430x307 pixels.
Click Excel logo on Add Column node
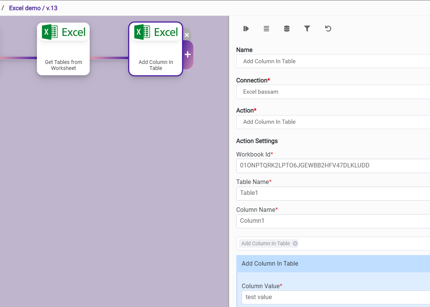click(156, 32)
